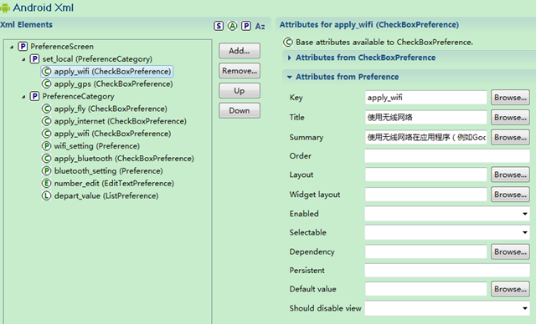The image size is (536, 324).
Task: Click the Summary input field
Action: coord(426,137)
